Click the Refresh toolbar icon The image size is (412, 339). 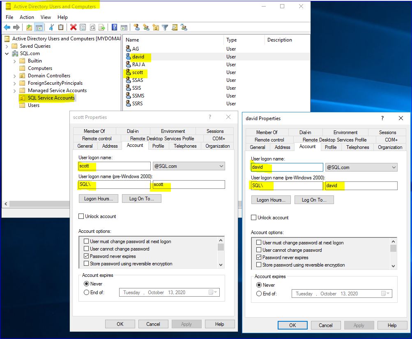tap(92, 28)
